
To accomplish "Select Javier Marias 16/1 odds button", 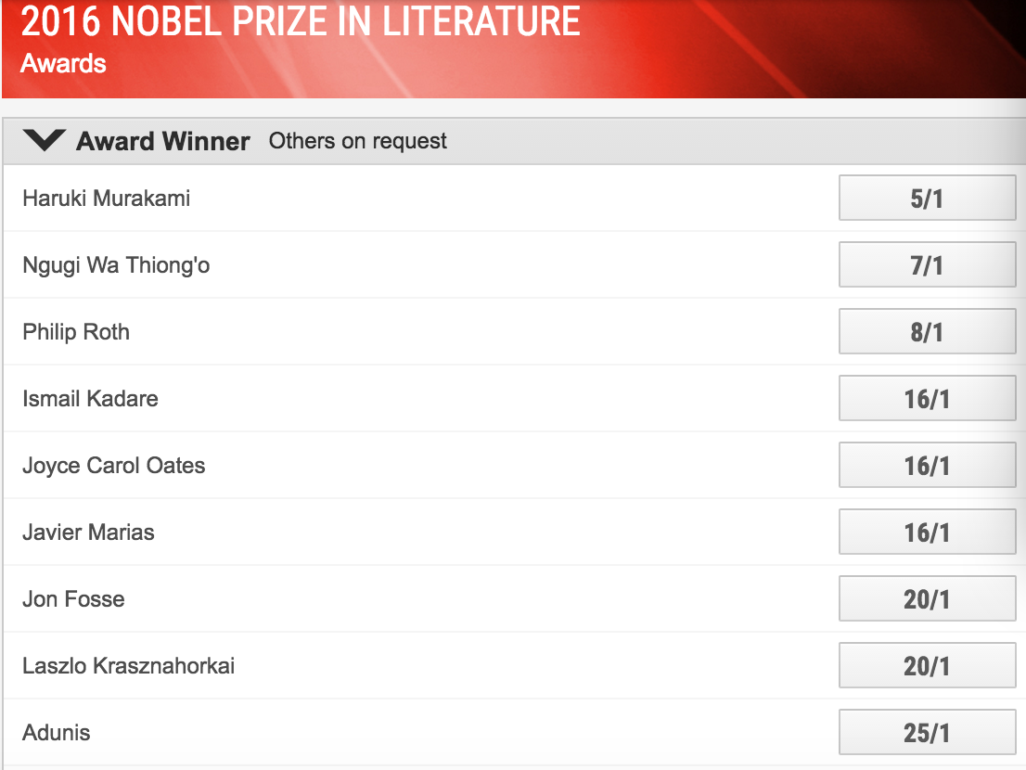I will [927, 533].
